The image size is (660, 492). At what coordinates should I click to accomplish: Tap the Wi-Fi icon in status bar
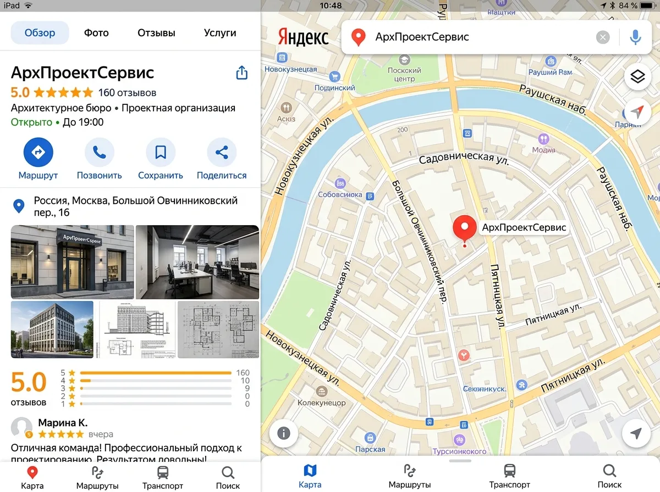pyautogui.click(x=28, y=5)
